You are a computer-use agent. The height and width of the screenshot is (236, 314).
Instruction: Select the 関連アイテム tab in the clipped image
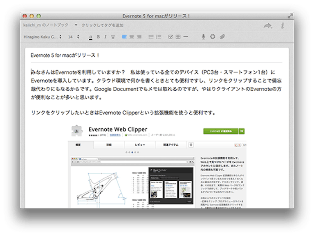[x=170, y=145]
